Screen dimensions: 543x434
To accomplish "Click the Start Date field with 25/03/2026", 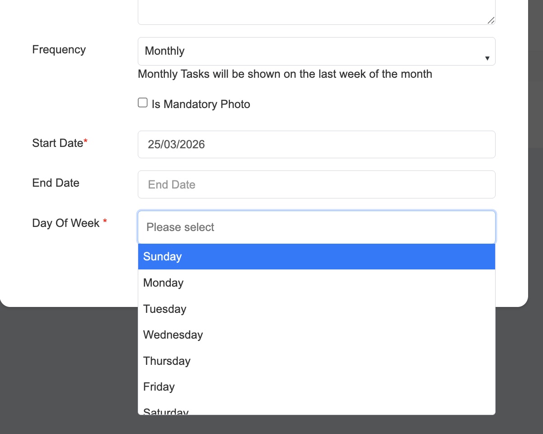I will pyautogui.click(x=316, y=145).
